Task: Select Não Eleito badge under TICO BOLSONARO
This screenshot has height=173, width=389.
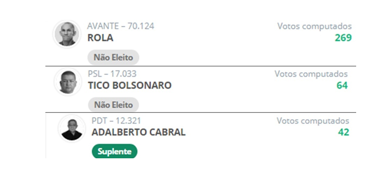Action: coord(113,105)
